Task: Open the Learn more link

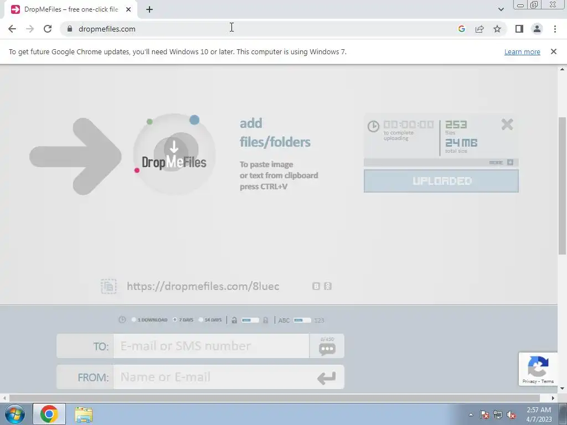Action: (522, 51)
